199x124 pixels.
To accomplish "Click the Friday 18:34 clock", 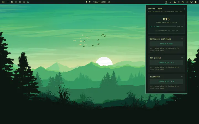I will pyautogui.click(x=99, y=2).
